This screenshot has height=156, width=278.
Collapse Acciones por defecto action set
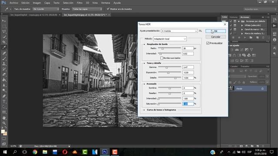click(x=239, y=21)
